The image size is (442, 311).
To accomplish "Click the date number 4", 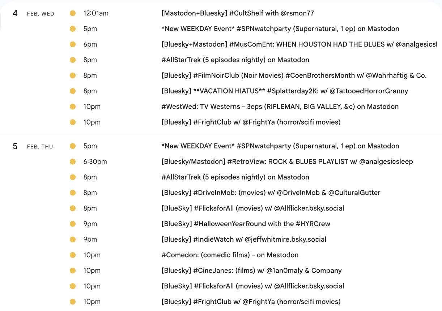I will tap(15, 14).
